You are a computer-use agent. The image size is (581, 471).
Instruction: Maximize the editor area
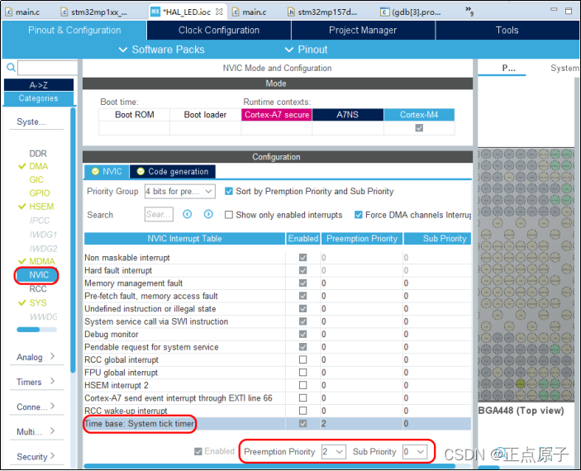point(569,11)
